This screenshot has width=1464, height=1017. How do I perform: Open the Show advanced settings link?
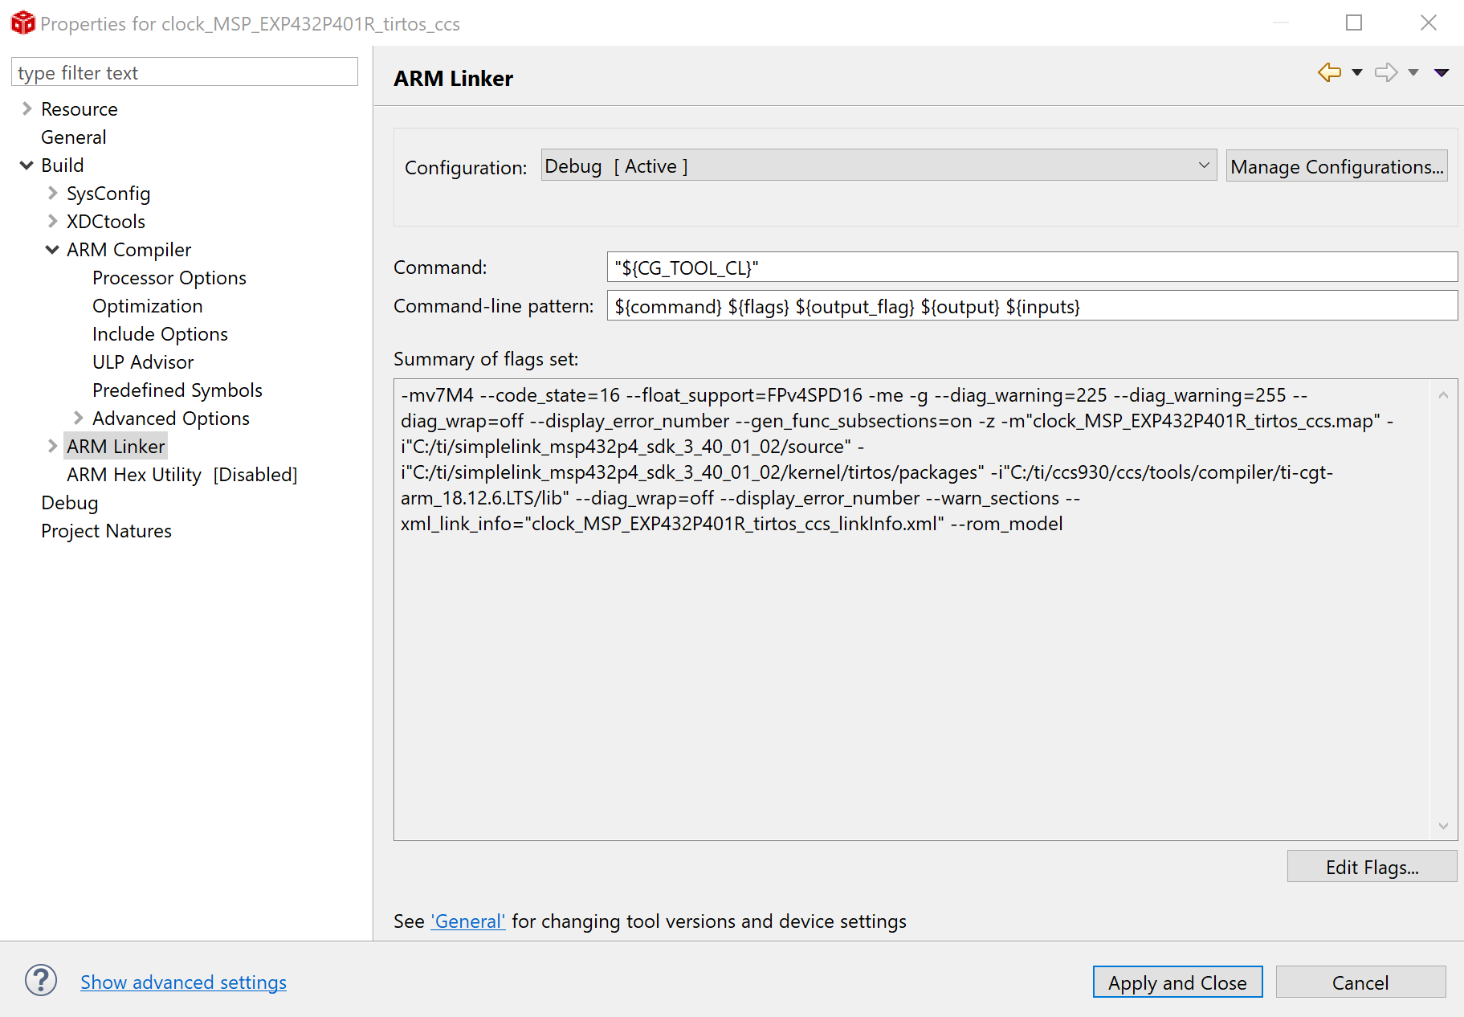click(183, 982)
